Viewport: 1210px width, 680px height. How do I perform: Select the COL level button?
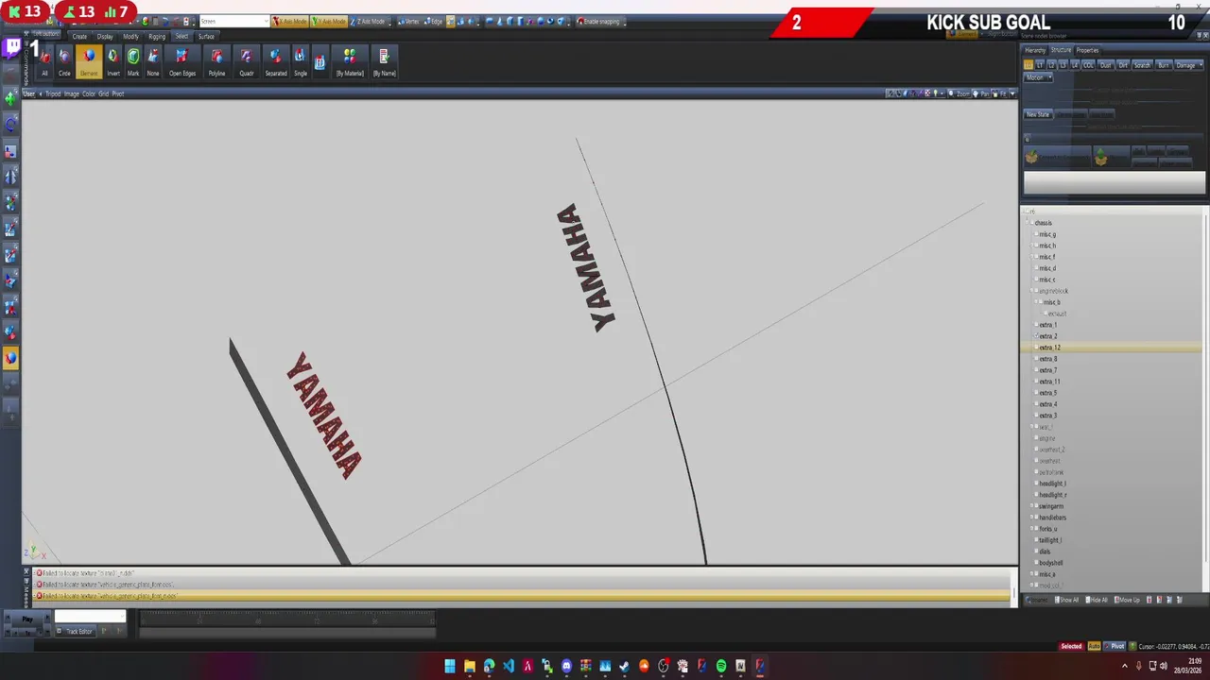click(x=1088, y=65)
